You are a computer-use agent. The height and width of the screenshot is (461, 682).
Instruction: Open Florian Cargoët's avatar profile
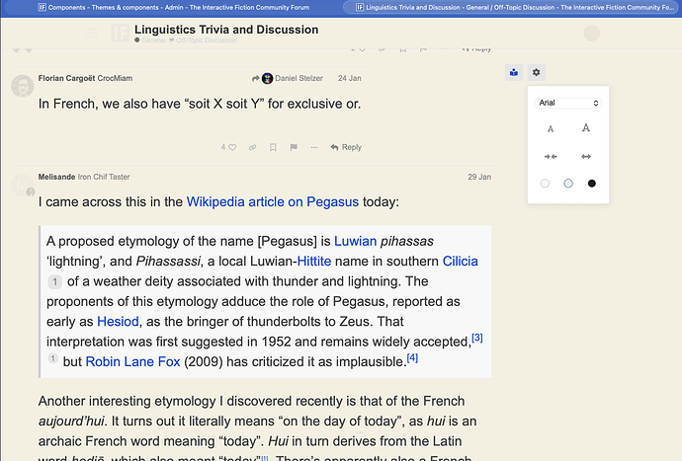point(23,86)
